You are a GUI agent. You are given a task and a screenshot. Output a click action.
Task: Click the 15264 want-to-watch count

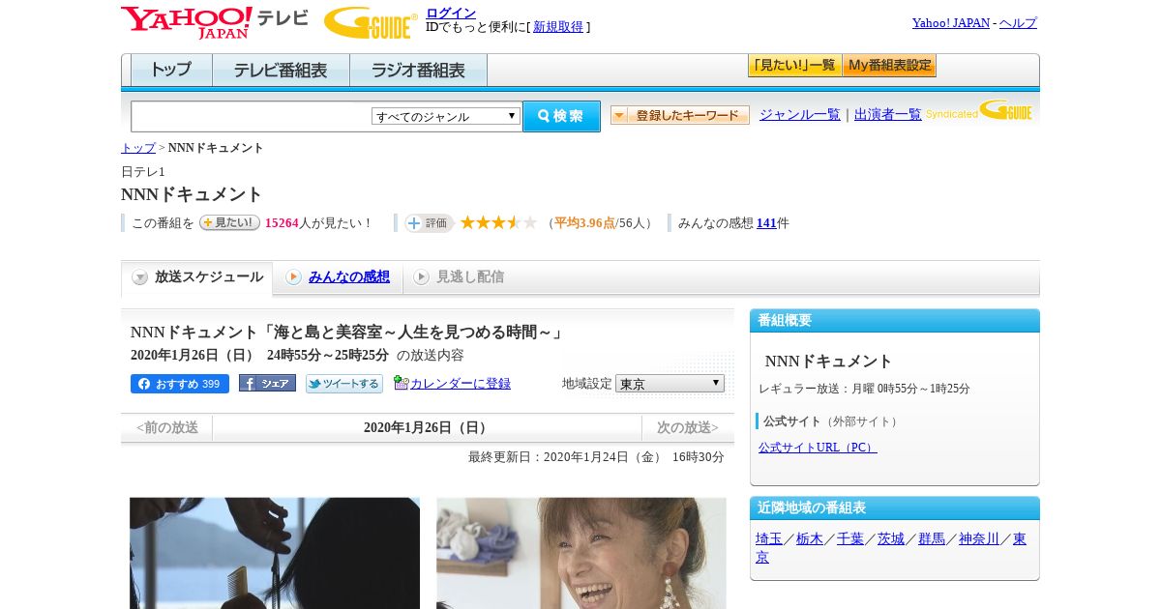(282, 223)
